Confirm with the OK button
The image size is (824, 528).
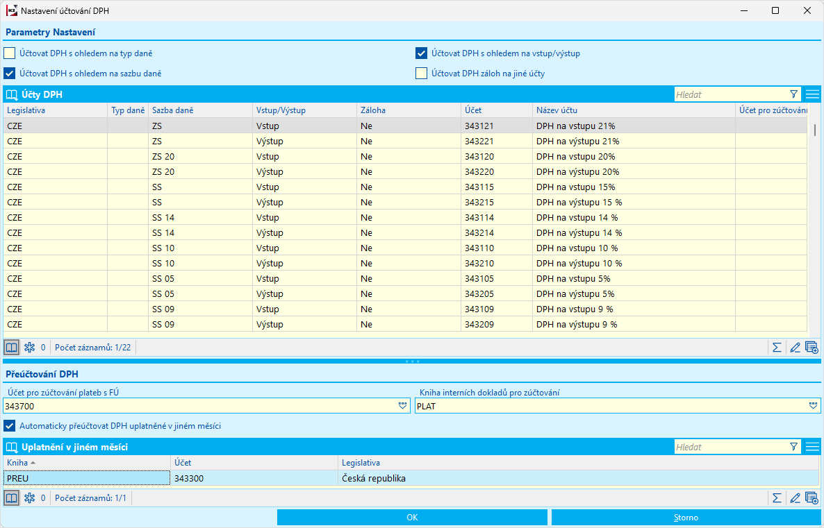[x=413, y=518]
